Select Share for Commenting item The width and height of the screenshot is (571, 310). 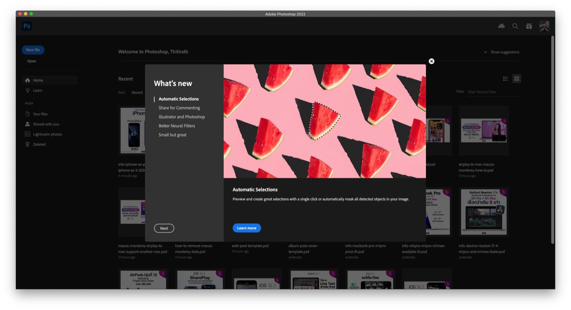point(179,108)
